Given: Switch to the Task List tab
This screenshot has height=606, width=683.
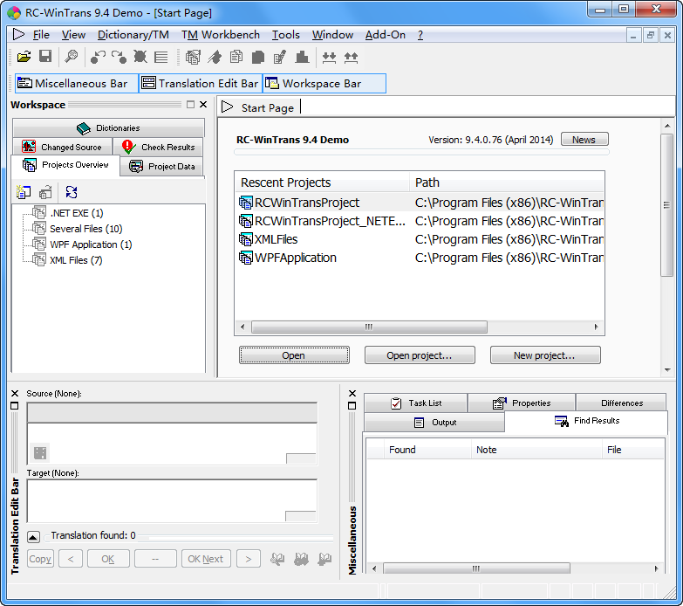Looking at the screenshot, I should point(416,403).
